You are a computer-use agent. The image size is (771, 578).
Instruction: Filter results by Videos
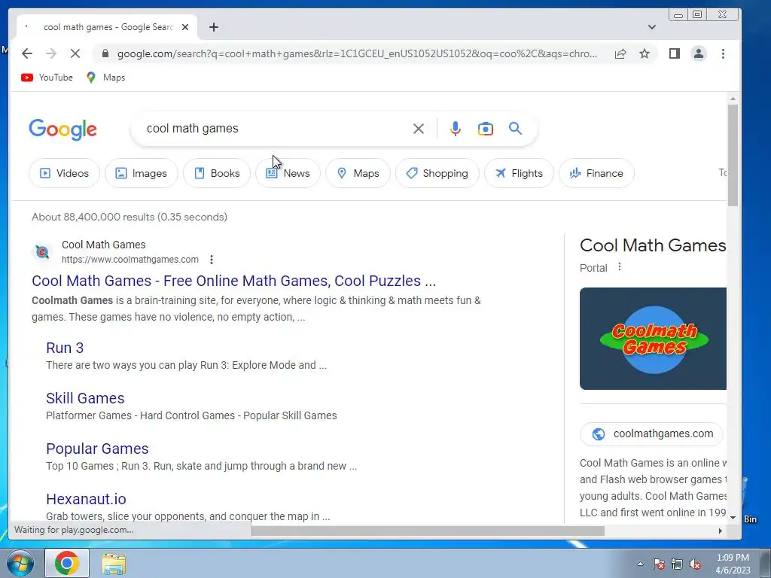[x=65, y=173]
